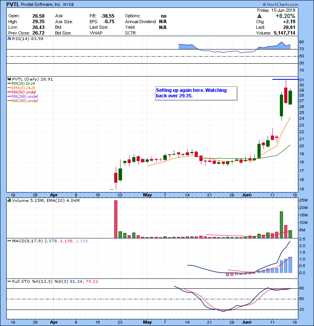Click the 2.5 label on the MACD axis
This screenshot has width=314, height=326.
point(302,239)
